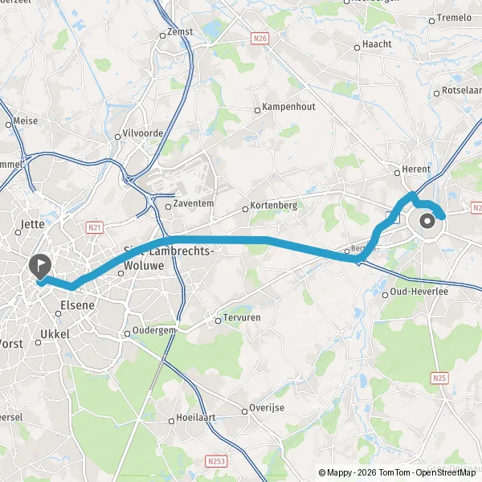Click the N21 road shield
This screenshot has height=482, width=482.
tap(95, 228)
